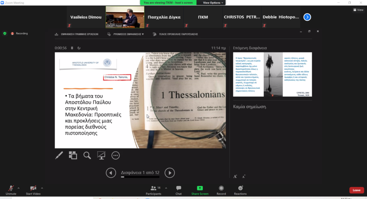
Task: Pause the presentation timer
Action: coord(72,48)
